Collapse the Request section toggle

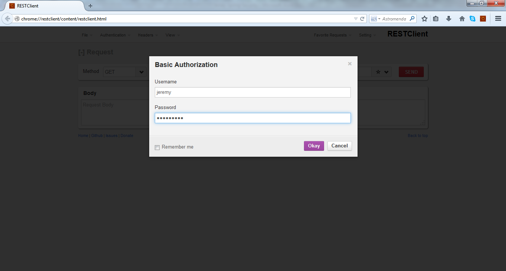pos(81,52)
